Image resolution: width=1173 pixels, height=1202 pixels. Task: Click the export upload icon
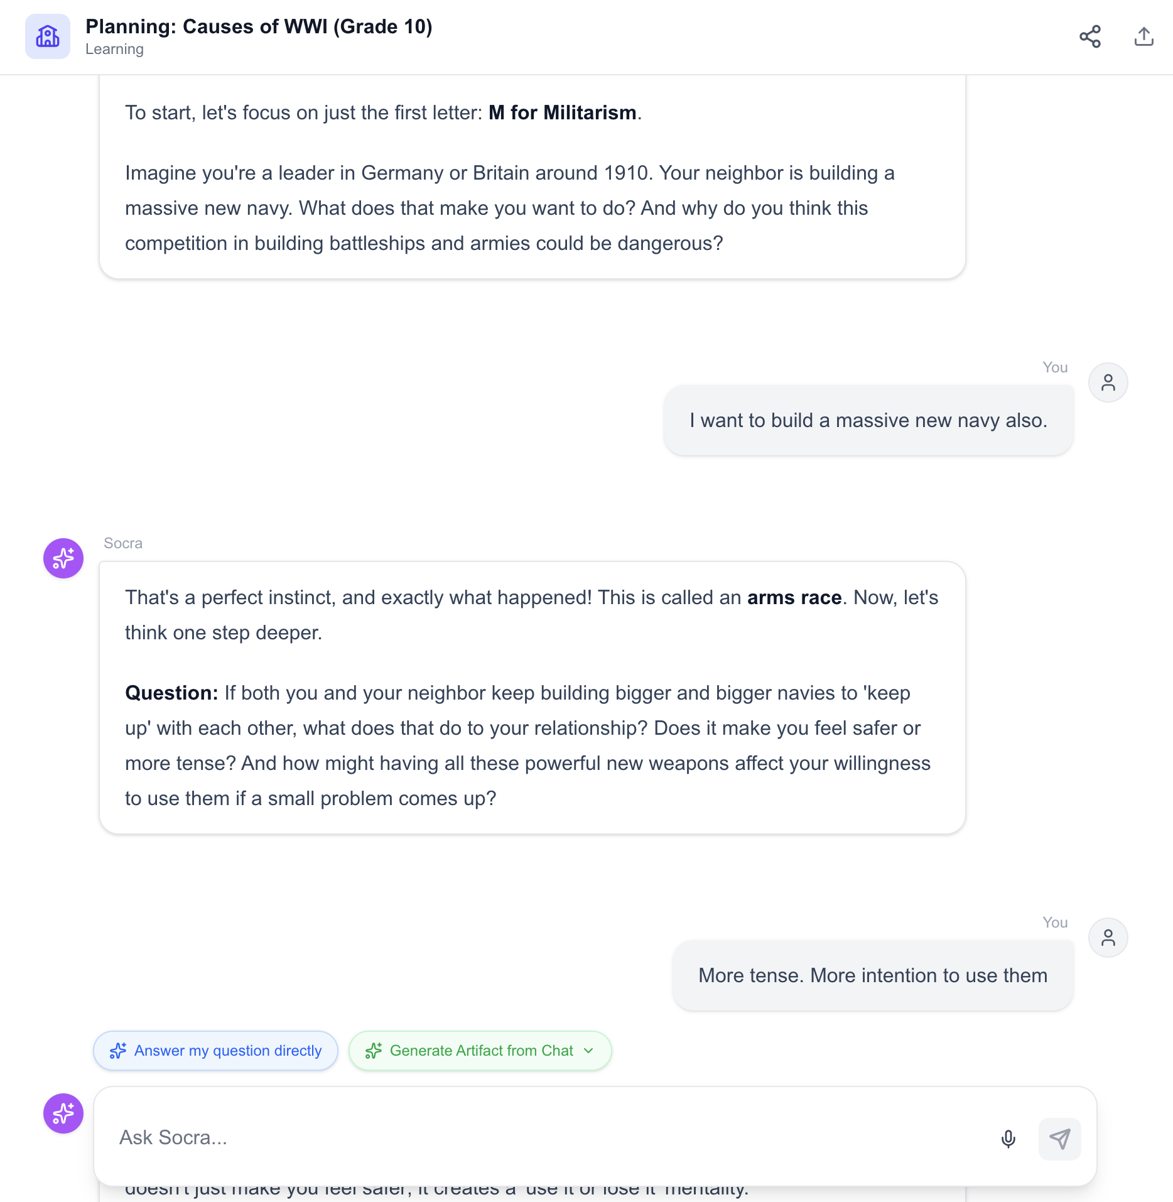[x=1143, y=36]
